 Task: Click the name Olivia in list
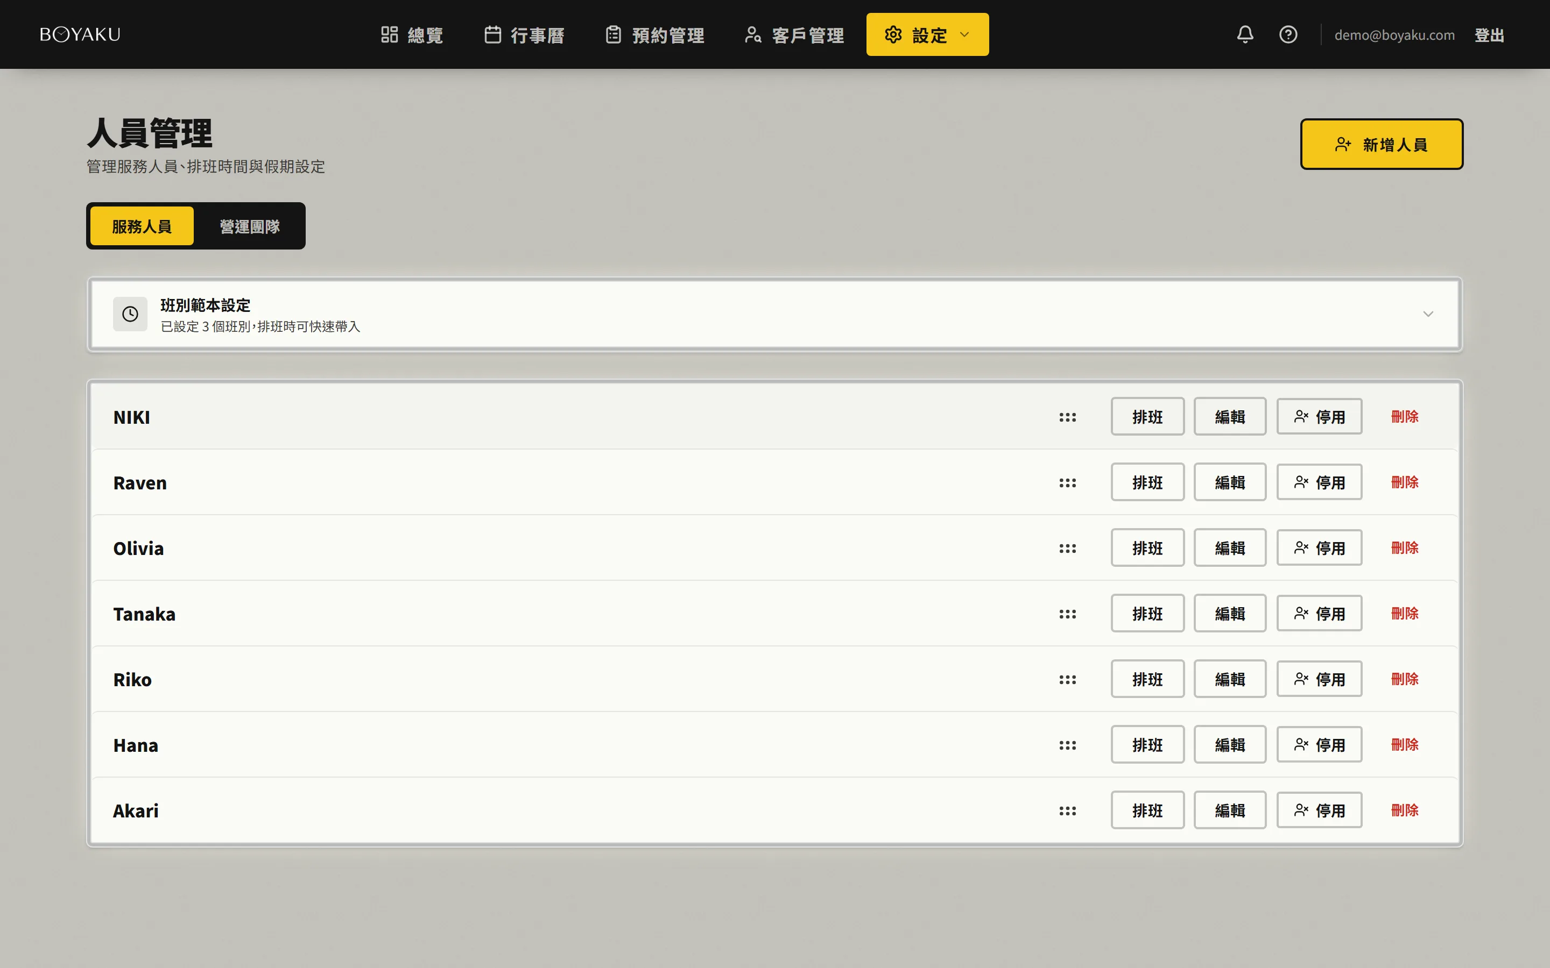pos(138,549)
